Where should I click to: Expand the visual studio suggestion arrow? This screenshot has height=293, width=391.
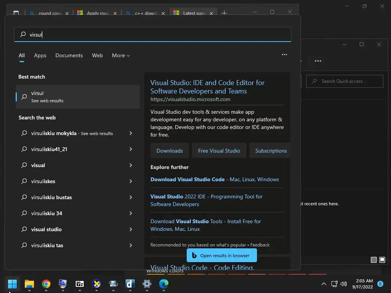[x=131, y=229]
